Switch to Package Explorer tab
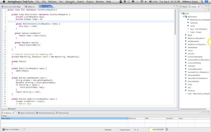The image size is (211, 132). click(184, 7)
